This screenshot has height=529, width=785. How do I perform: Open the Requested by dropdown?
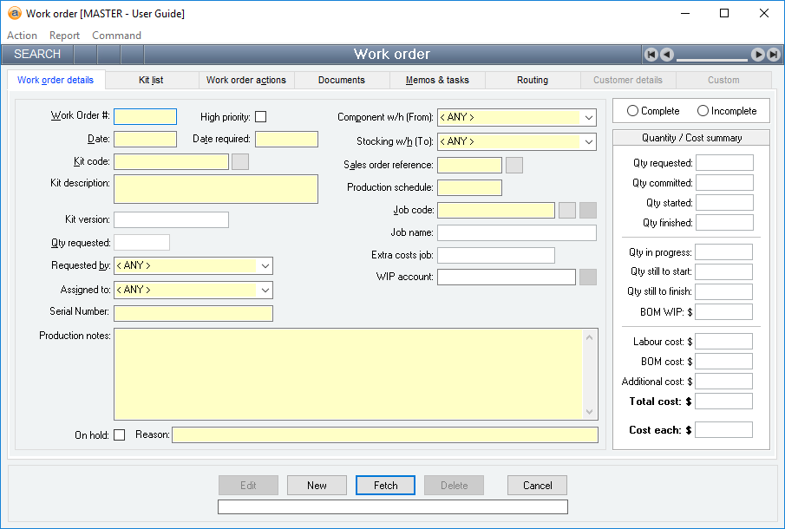265,266
